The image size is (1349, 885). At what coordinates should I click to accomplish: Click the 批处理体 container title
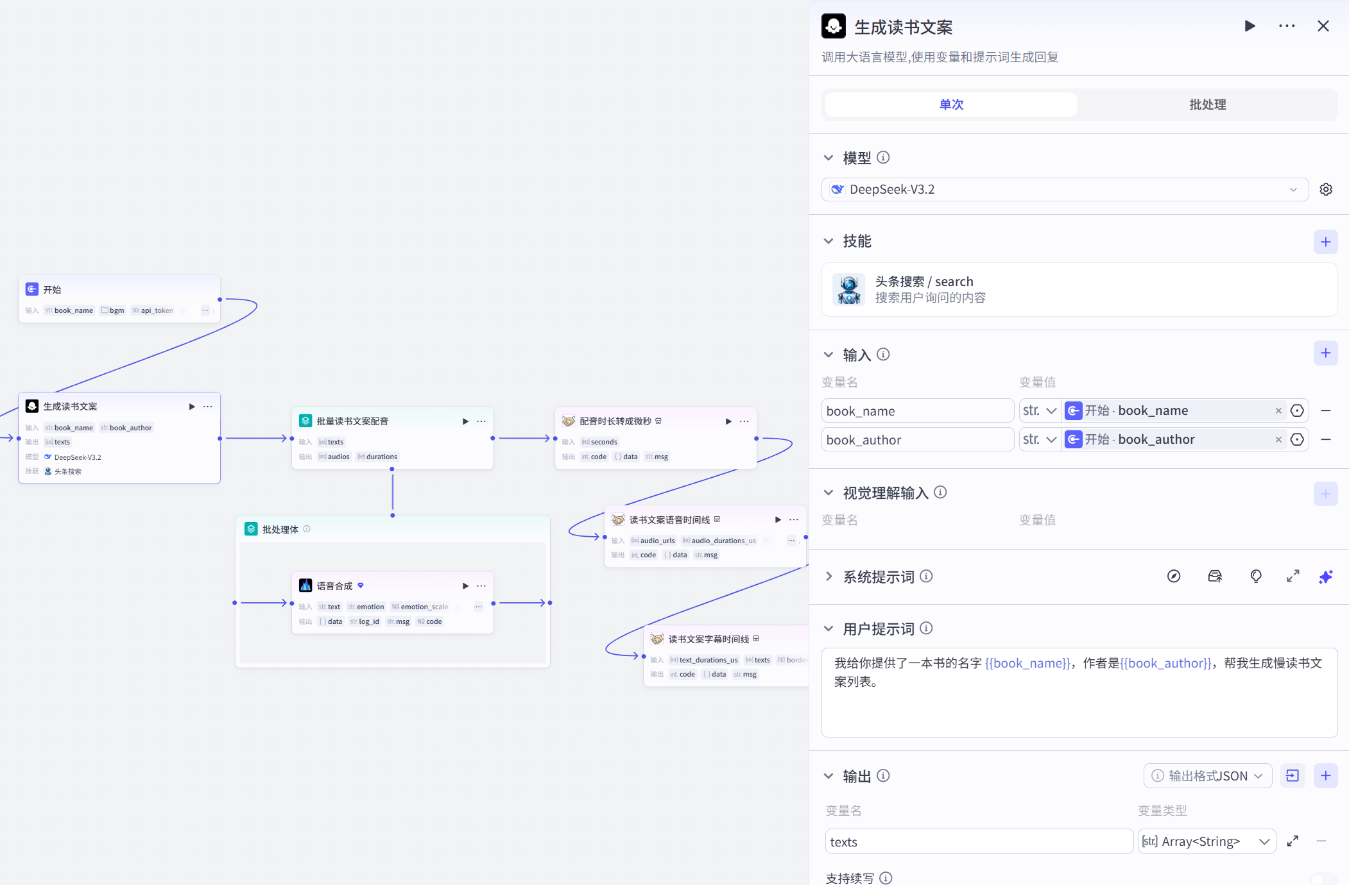[x=280, y=530]
